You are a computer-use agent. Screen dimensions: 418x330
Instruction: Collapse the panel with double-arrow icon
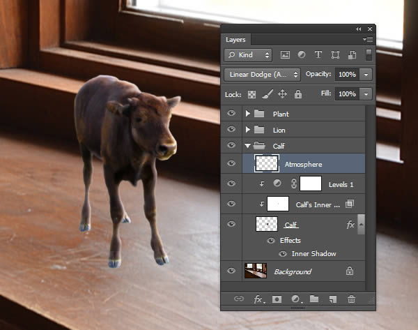pos(359,29)
